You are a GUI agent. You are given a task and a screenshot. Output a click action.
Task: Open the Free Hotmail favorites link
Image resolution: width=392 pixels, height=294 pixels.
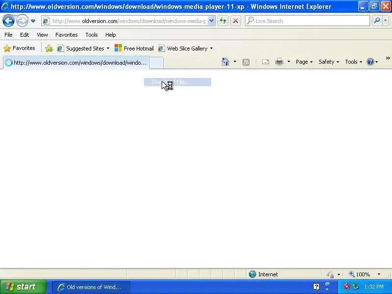point(134,48)
